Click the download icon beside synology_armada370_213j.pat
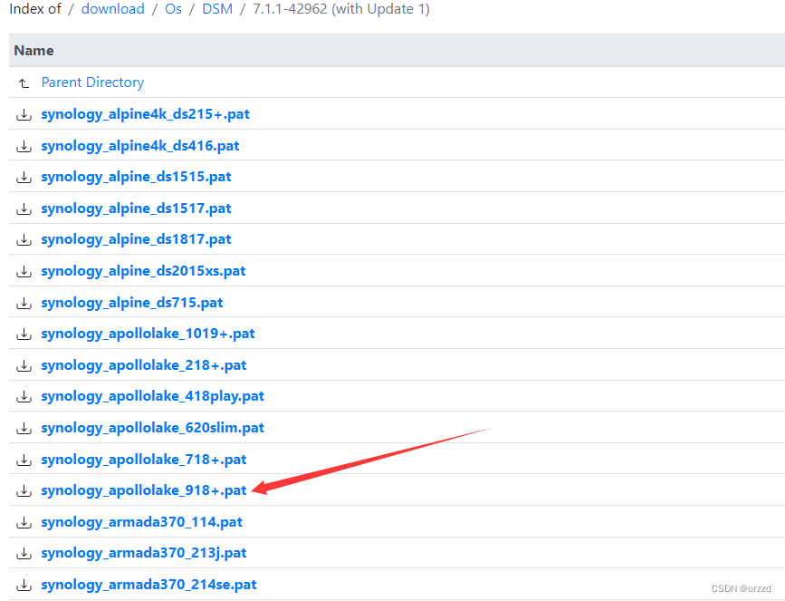Image resolution: width=785 pixels, height=601 pixels. click(x=24, y=554)
